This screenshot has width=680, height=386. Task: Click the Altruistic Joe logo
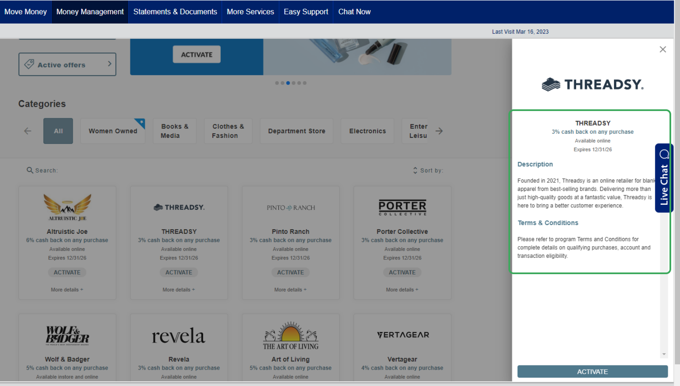67,207
